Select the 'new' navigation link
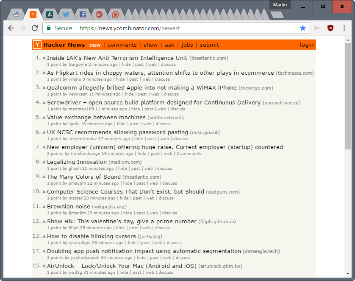355x281 pixels. [95, 45]
